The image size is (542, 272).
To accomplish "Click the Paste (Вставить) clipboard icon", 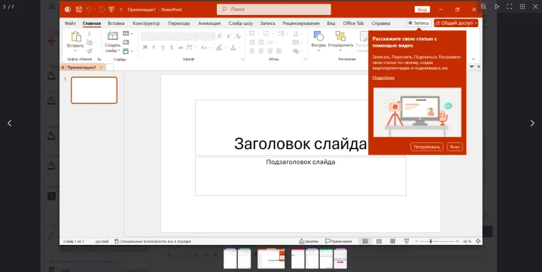I will (x=76, y=37).
